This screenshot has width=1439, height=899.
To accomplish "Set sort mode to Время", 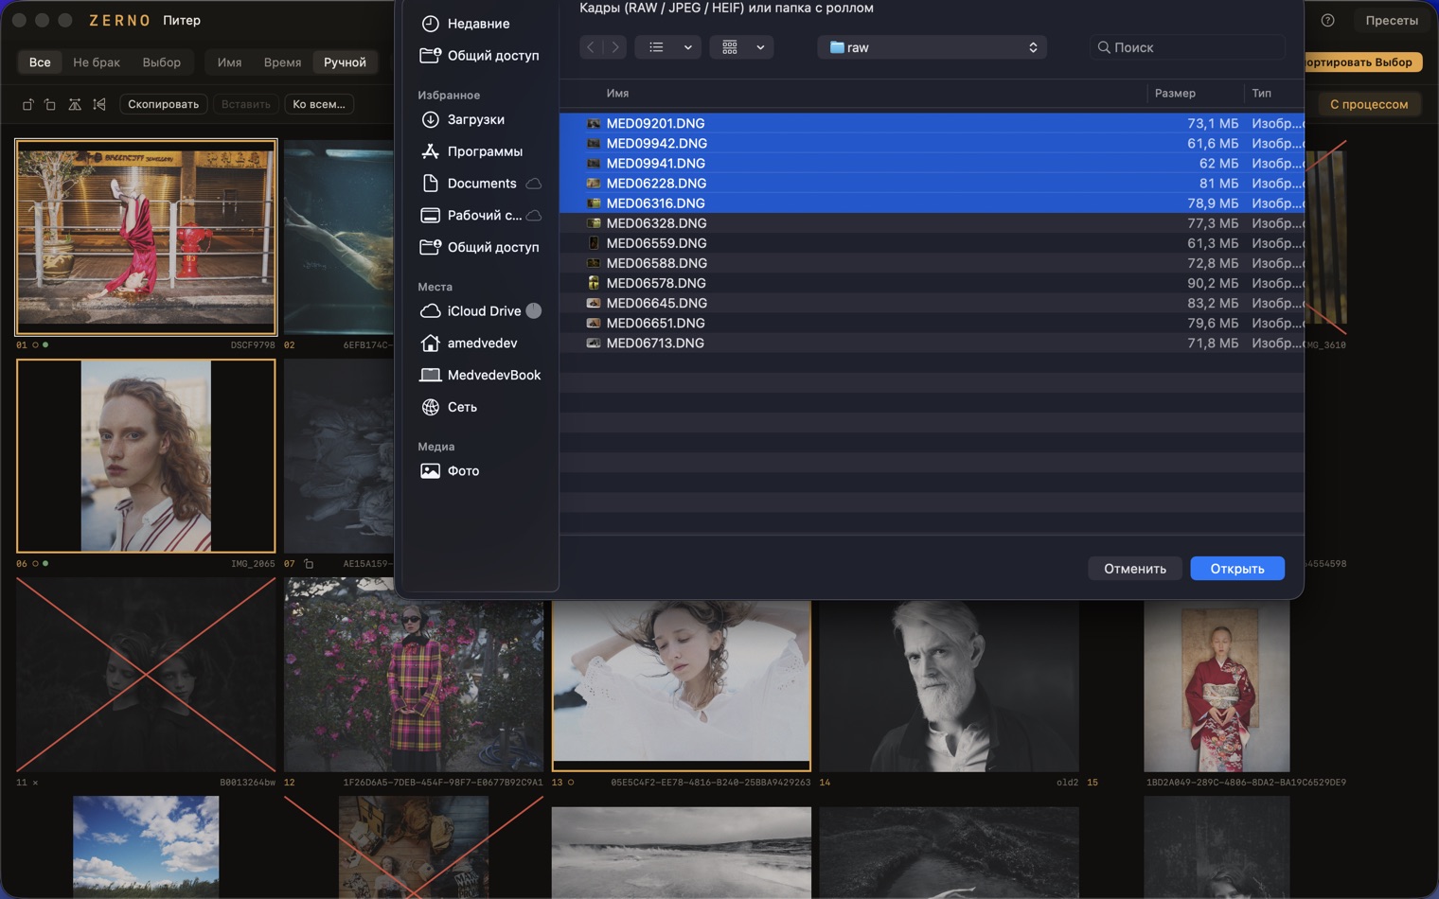I will 282,62.
